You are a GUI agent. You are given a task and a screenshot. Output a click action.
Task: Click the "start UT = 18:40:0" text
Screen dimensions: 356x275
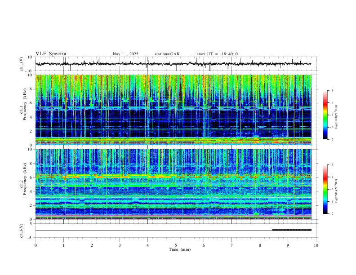pos(217,54)
